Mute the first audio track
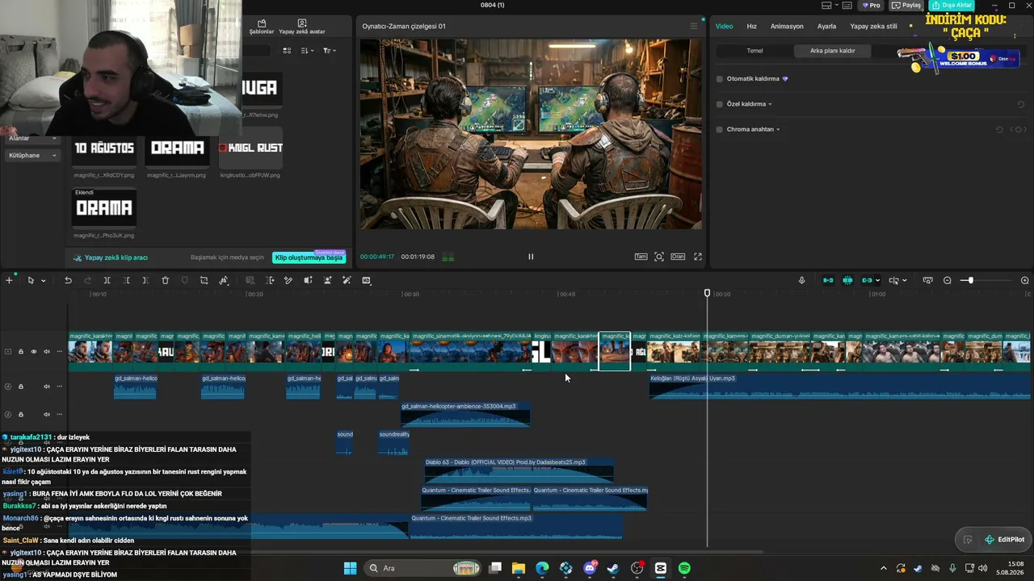The width and height of the screenshot is (1034, 581). click(47, 387)
